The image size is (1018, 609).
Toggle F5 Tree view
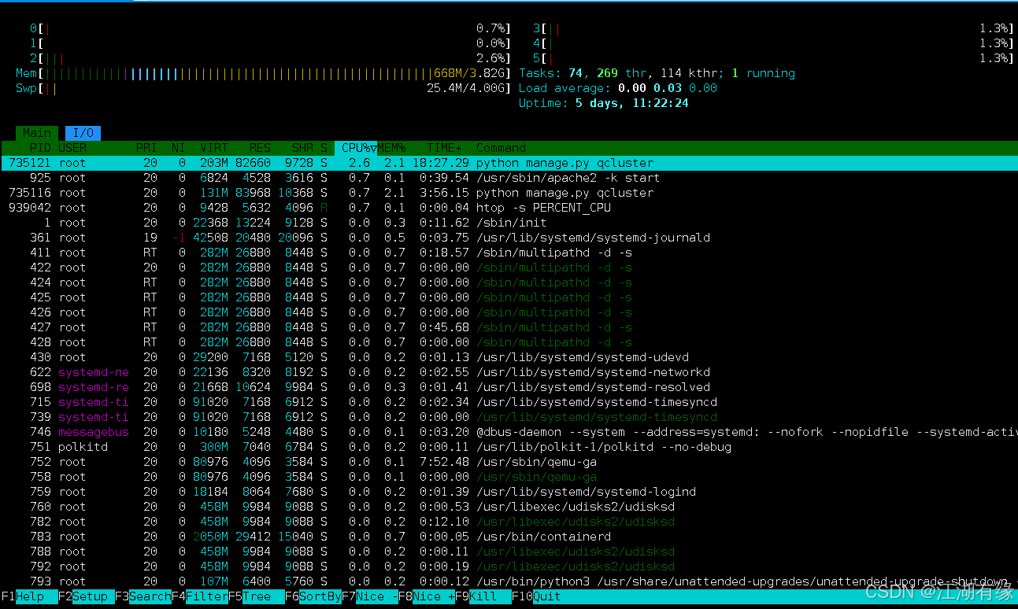257,596
